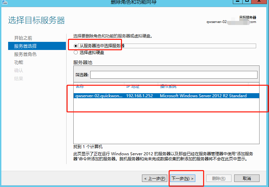Click the 选择目标服务器 page heading
The width and height of the screenshot is (269, 187).
(x=36, y=20)
